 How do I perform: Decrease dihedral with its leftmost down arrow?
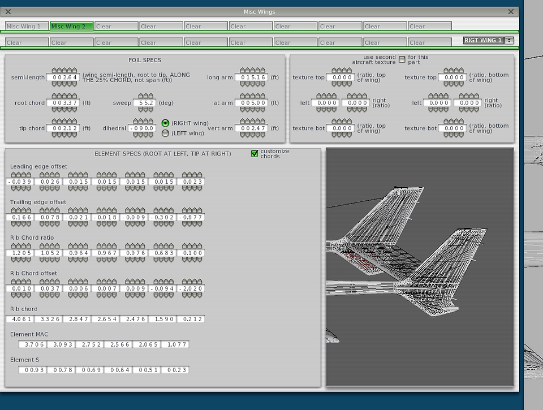pyautogui.click(x=136, y=135)
